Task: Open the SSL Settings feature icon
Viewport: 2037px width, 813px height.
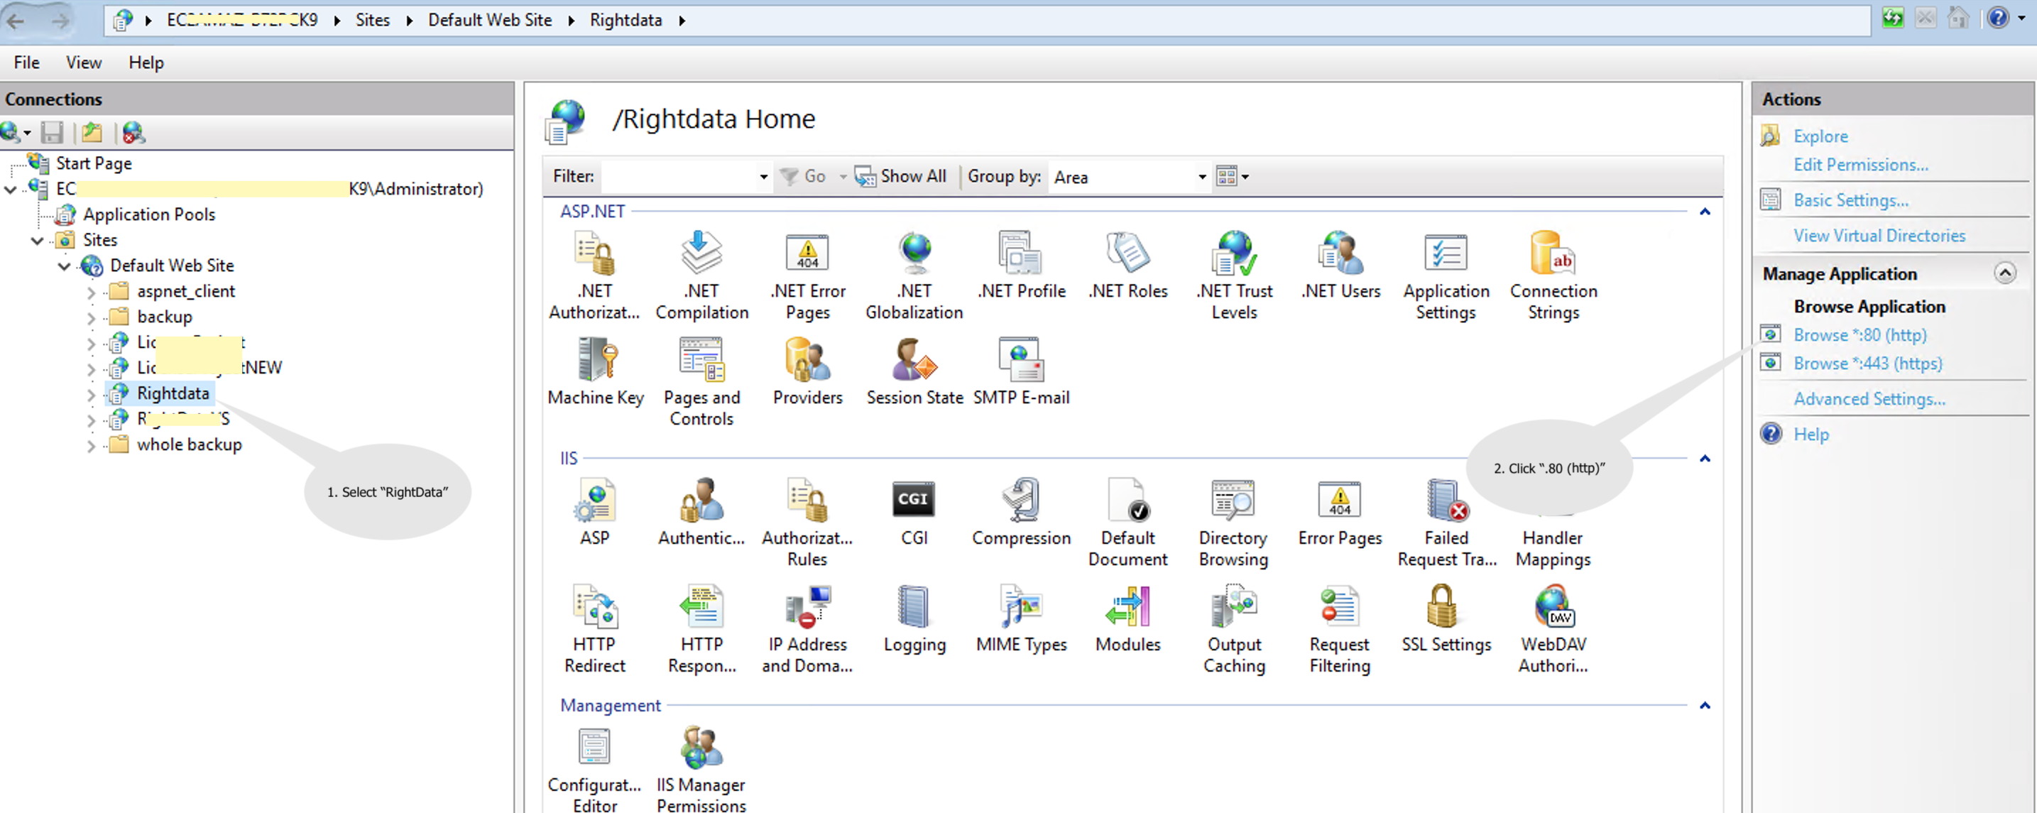Action: tap(1446, 620)
